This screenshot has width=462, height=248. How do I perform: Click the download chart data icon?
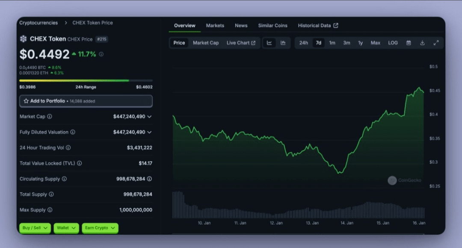point(422,43)
